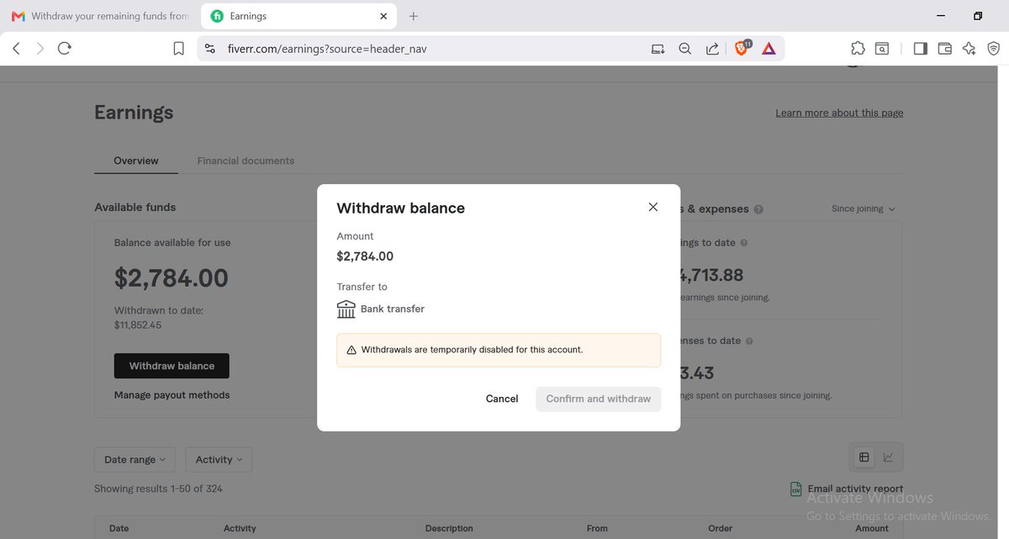This screenshot has width=1009, height=539.
Task: Click the Cancel button in dialog
Action: click(502, 399)
